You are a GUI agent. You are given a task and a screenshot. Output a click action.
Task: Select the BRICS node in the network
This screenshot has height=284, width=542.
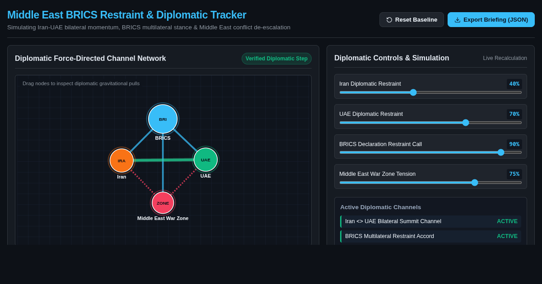click(163, 119)
